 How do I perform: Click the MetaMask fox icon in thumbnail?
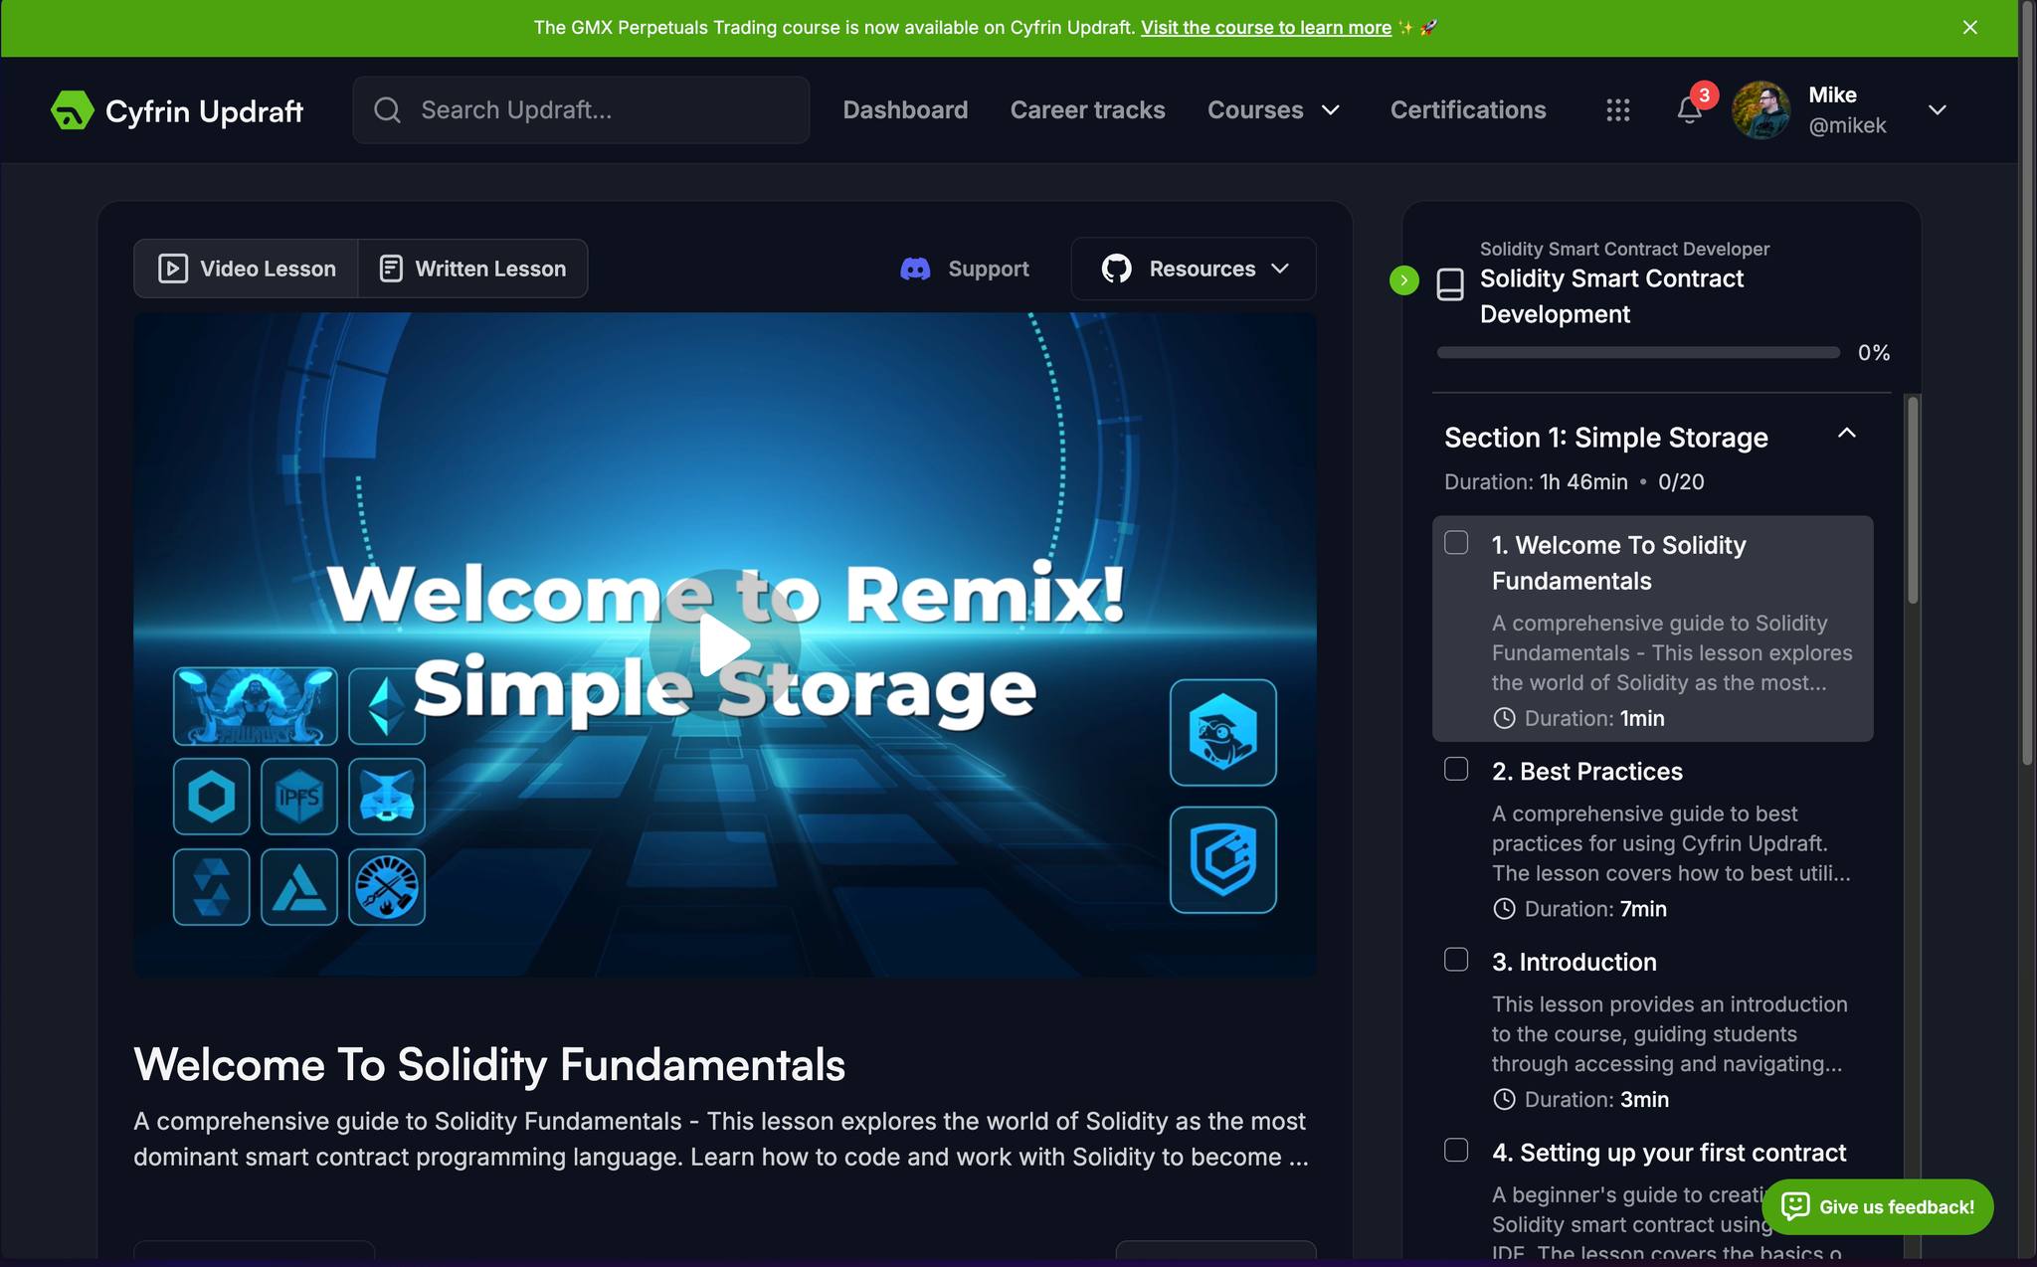pos(387,797)
